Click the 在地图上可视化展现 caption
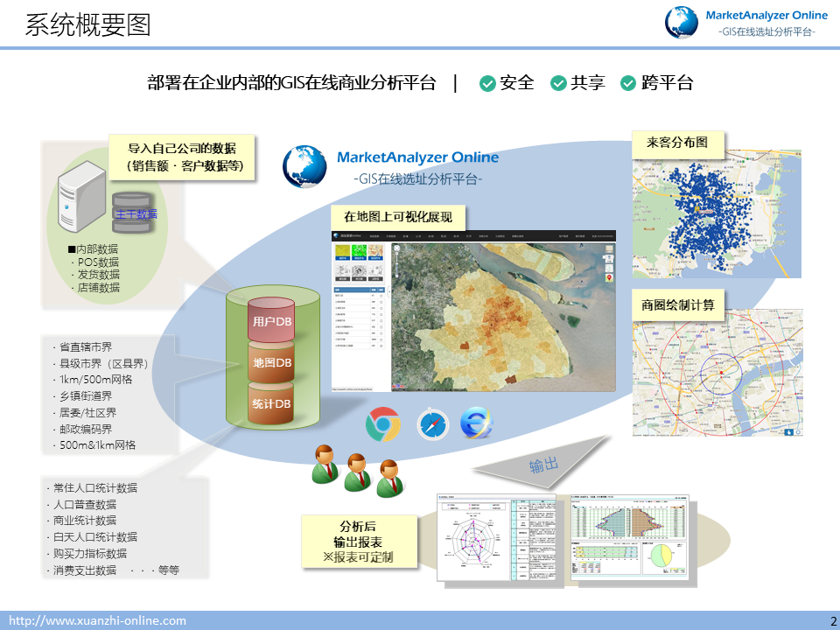The width and height of the screenshot is (840, 630). (x=398, y=216)
